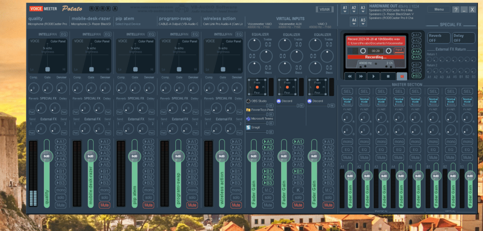Click the Voicemeeter Potato logo
This screenshot has width=483, height=231.
point(72,9)
